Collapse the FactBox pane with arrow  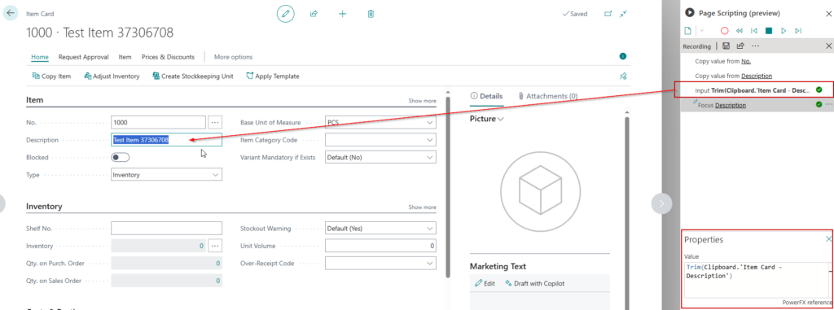click(x=661, y=203)
